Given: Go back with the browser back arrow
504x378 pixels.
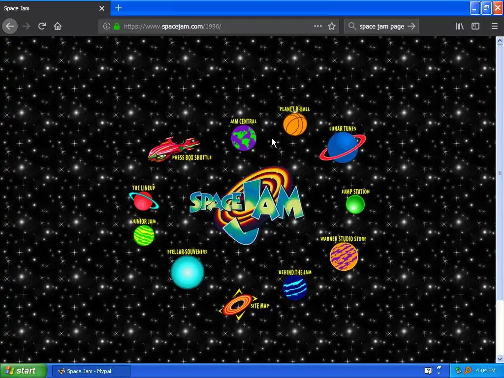Looking at the screenshot, I should pyautogui.click(x=10, y=27).
